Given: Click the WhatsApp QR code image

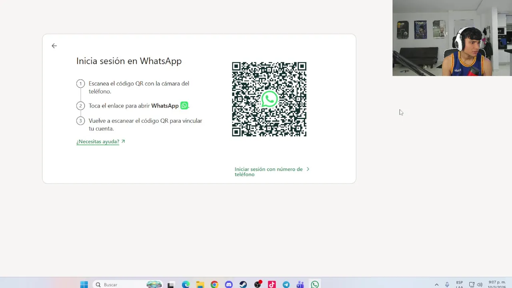Looking at the screenshot, I should (x=269, y=99).
